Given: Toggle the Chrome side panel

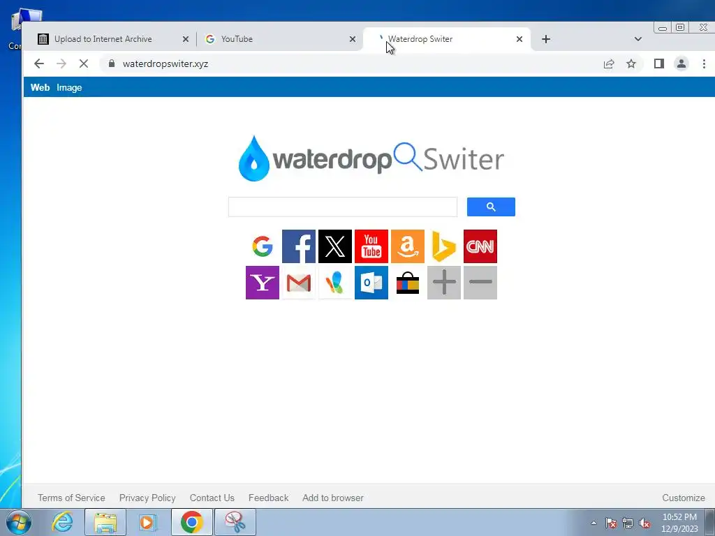Looking at the screenshot, I should 659,64.
